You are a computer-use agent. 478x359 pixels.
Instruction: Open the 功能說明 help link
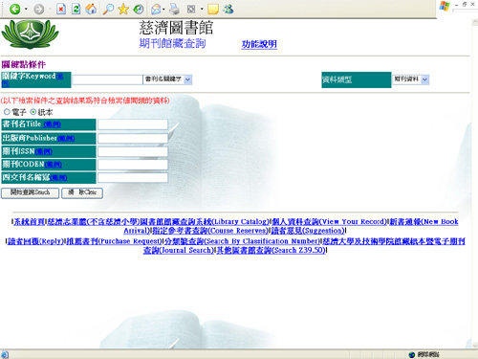click(x=259, y=44)
